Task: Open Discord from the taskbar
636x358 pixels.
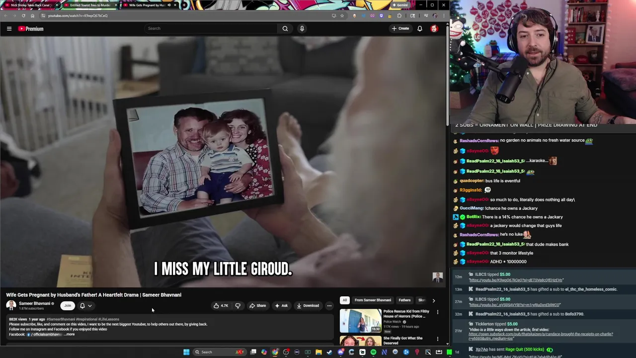Action: pyautogui.click(x=340, y=352)
